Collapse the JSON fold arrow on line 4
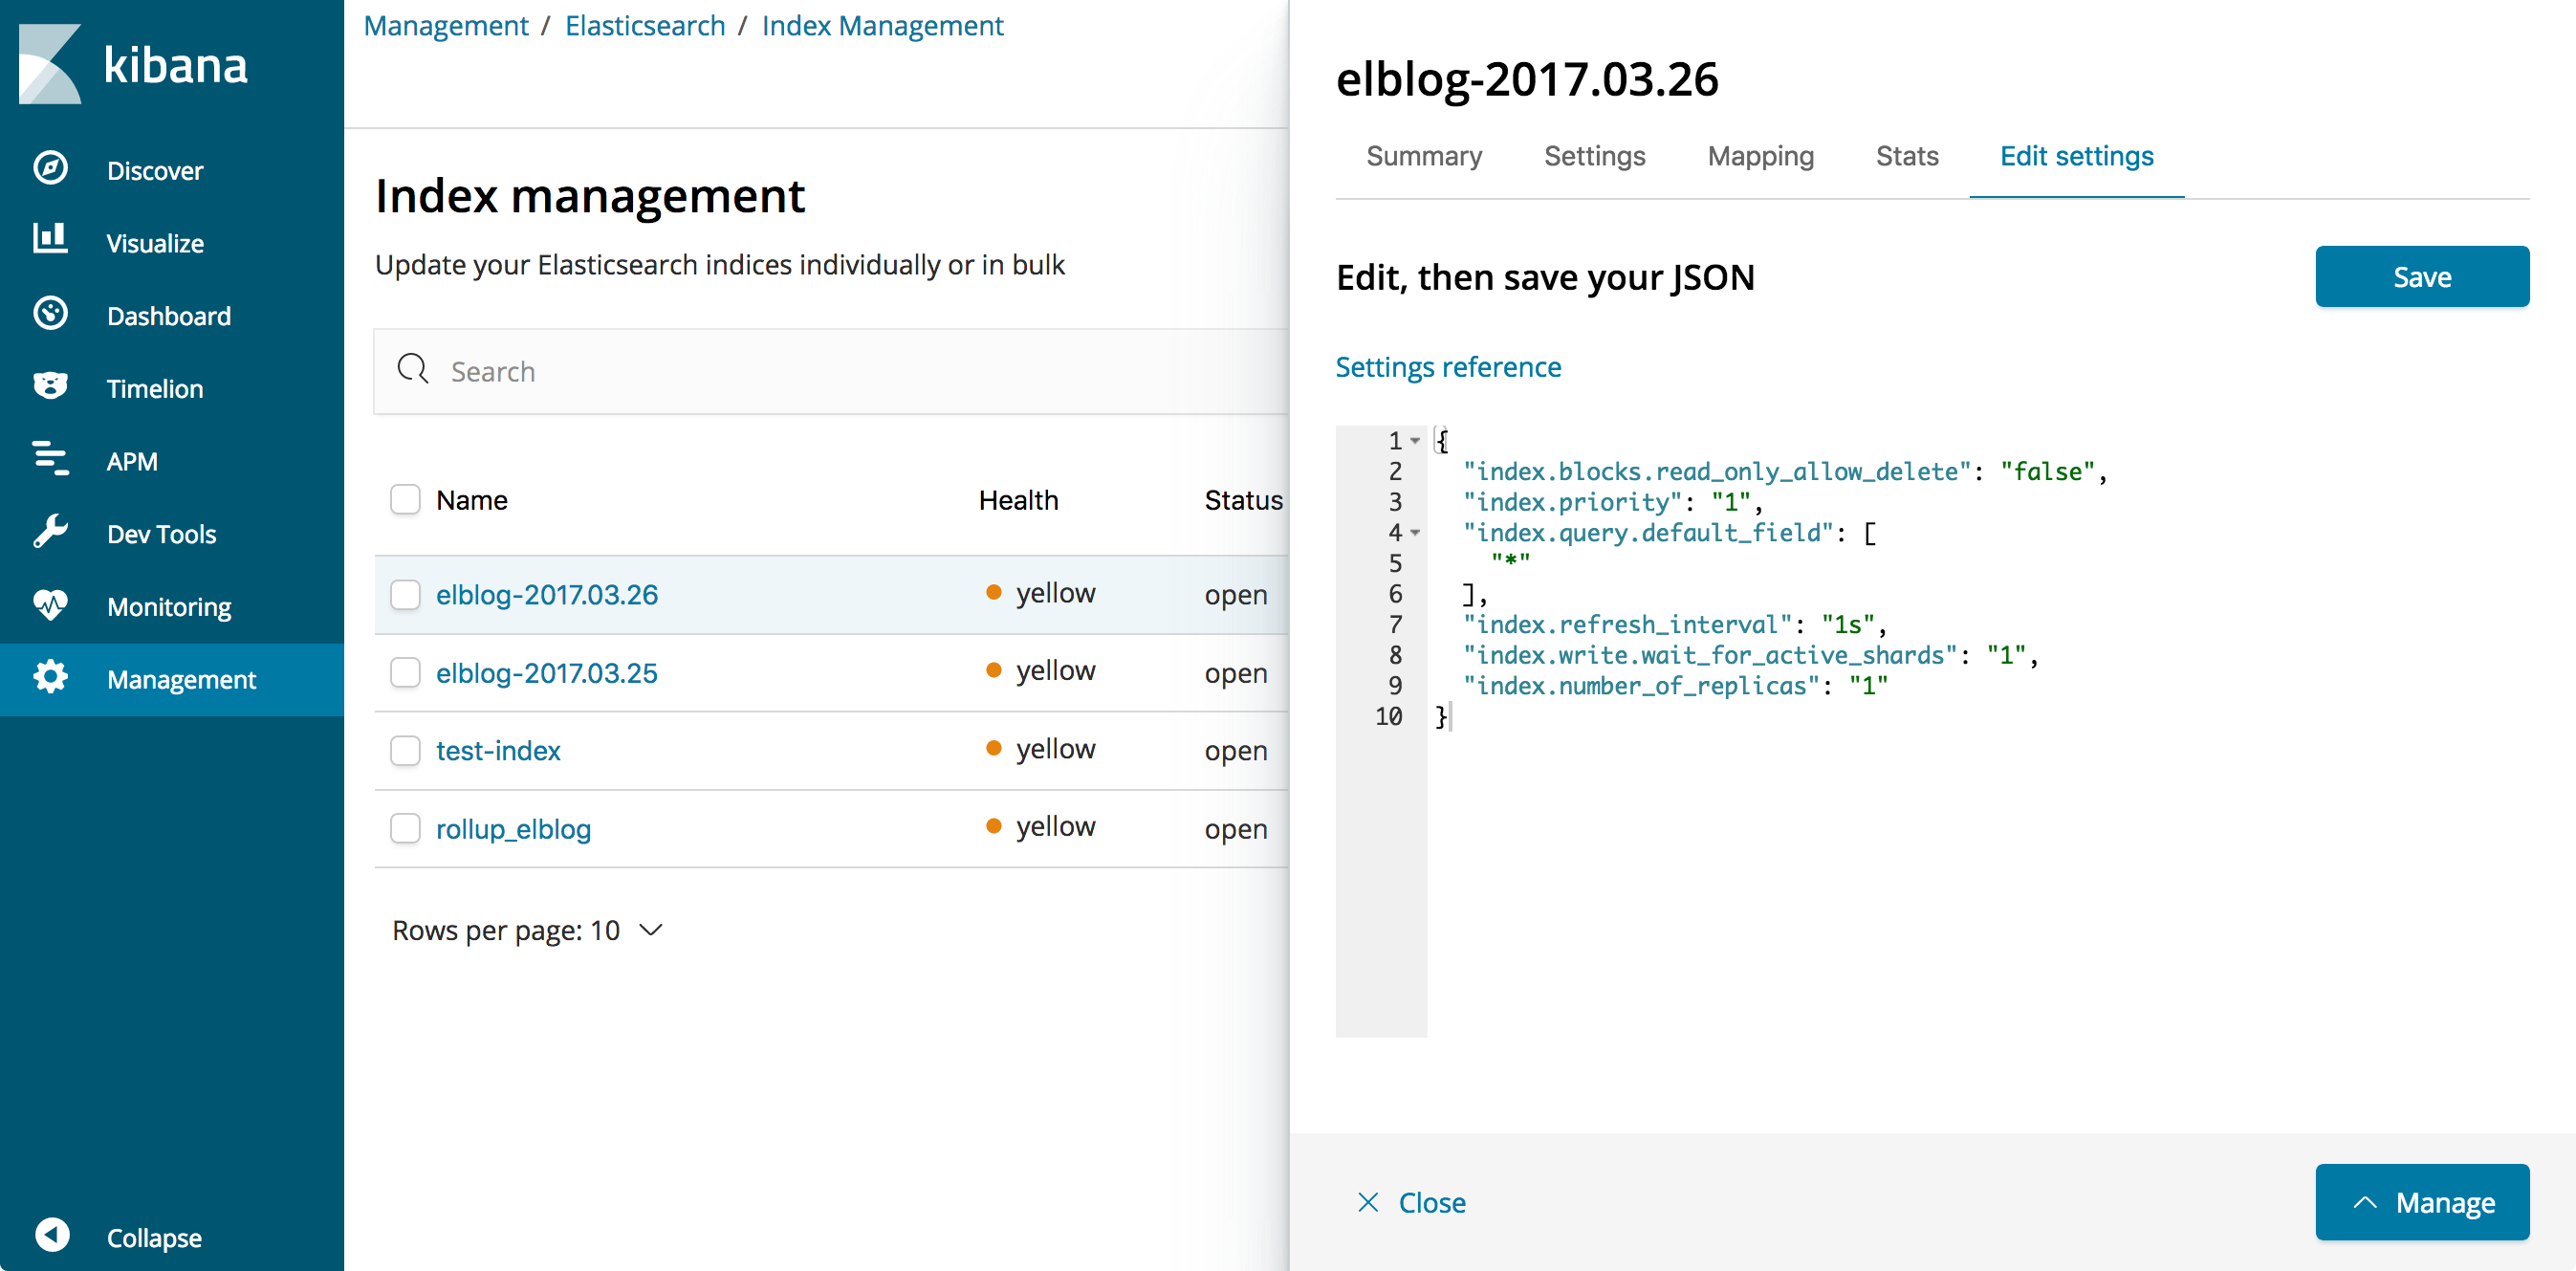 (1415, 532)
